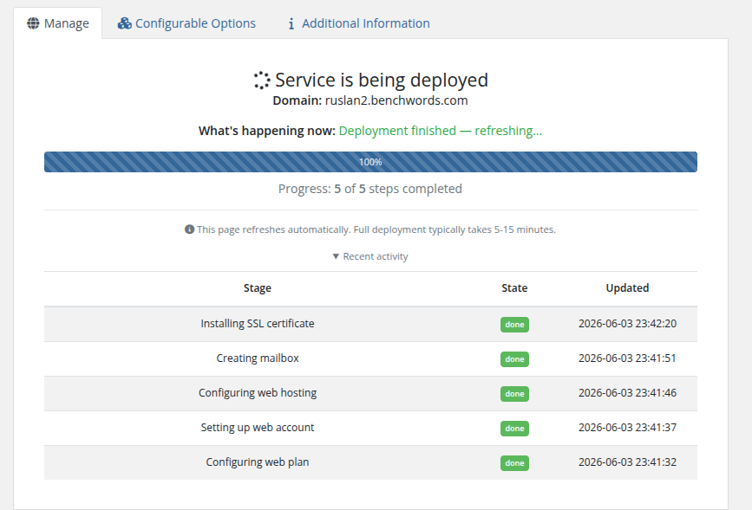Click timestamp 2026-06-03 23:42:20
The width and height of the screenshot is (752, 510).
(x=627, y=324)
